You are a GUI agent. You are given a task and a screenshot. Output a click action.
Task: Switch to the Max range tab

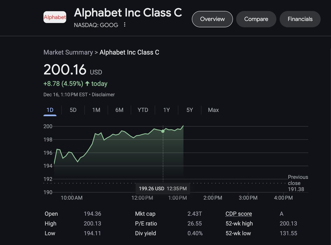pos(213,110)
